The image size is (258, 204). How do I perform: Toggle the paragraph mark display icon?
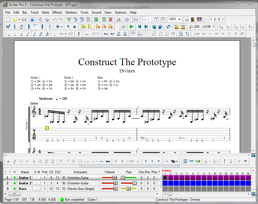pos(68,27)
